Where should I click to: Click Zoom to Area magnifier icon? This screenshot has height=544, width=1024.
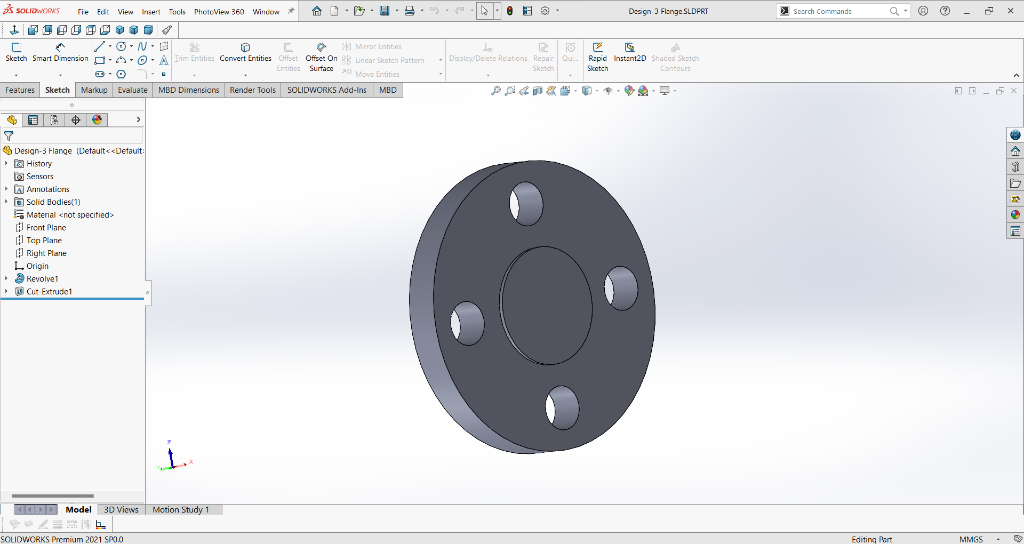coord(510,91)
